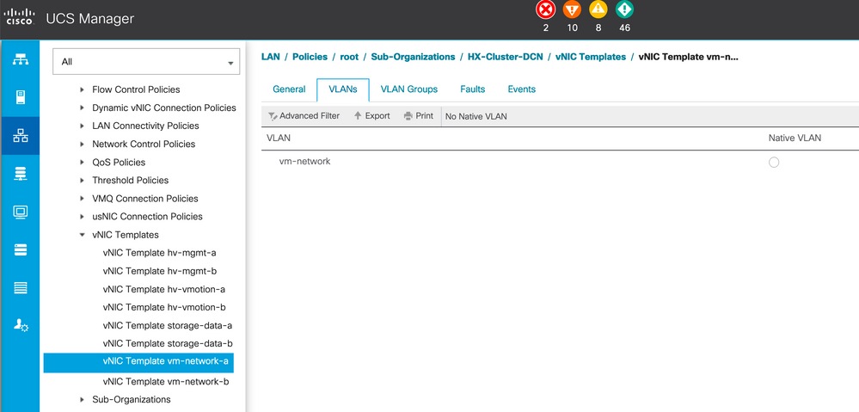Expand Flow Control Policies

coord(82,89)
